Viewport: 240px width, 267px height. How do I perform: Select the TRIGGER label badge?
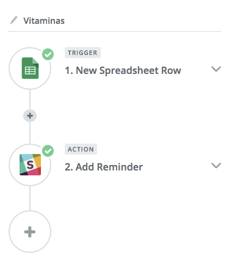click(82, 53)
